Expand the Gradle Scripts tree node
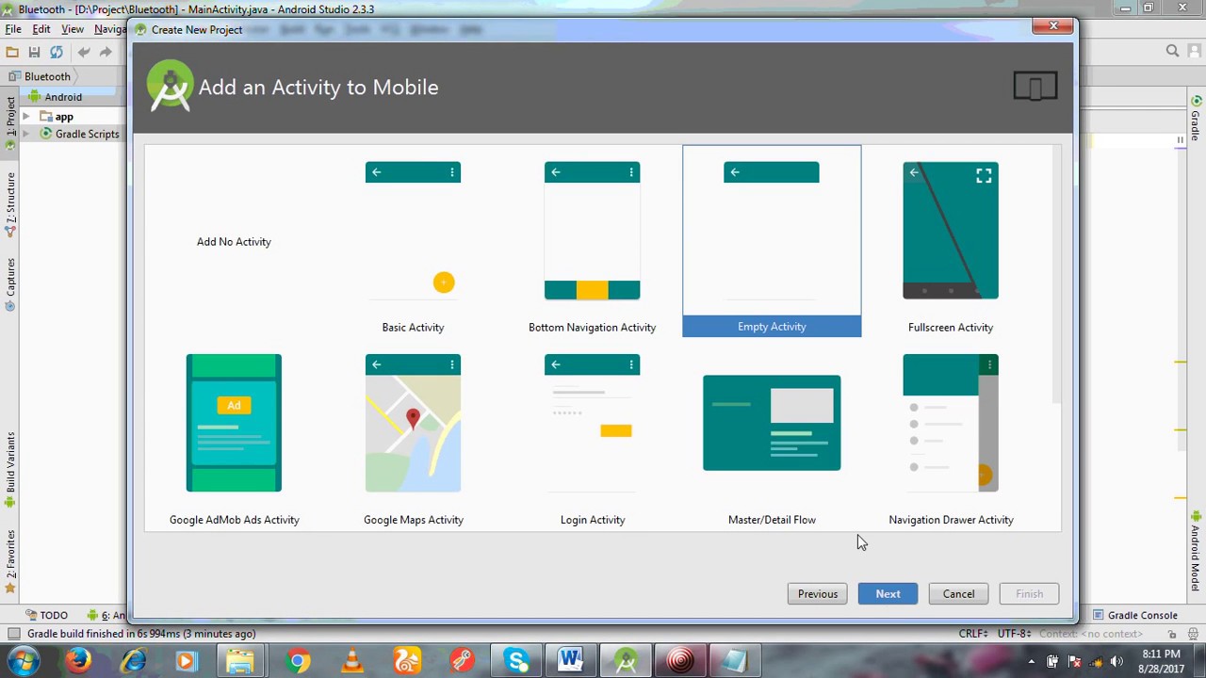The image size is (1206, 678). 26,135
